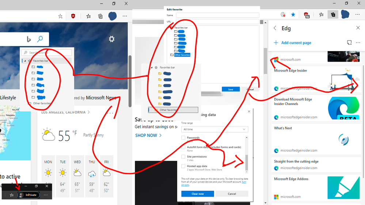Screen dimensions: 365x205
Task: Open Download Microsoft Edge Insider Channels card
Action: tap(316, 108)
